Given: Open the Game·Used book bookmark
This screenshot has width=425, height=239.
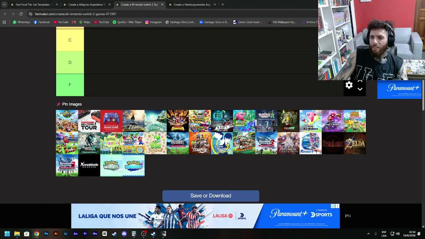Looking at the screenshot, I should click(x=248, y=22).
